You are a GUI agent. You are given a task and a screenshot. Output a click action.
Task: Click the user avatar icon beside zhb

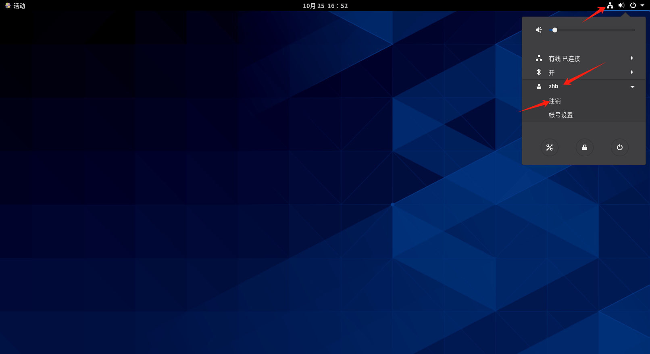coord(539,86)
